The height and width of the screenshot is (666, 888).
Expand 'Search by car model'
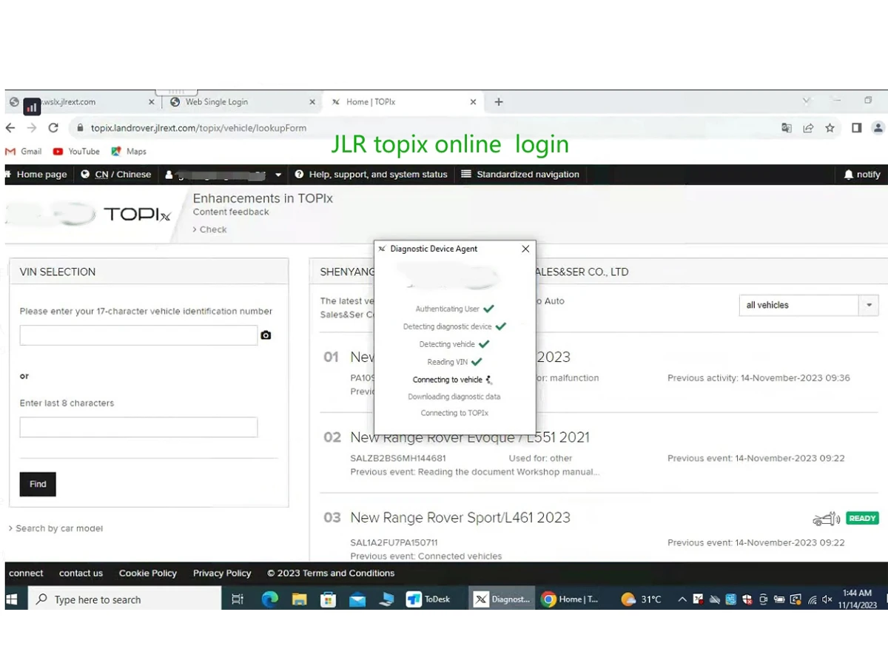click(x=55, y=528)
